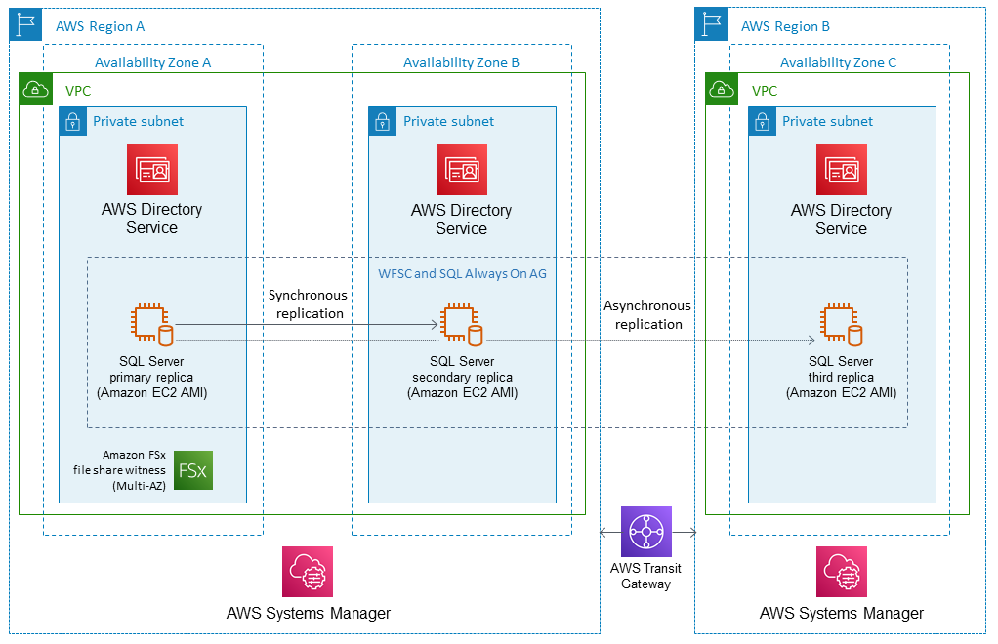Viewport: 998px width, 644px height.
Task: Click the Systems Manager icon in Region A
Action: pos(308,572)
